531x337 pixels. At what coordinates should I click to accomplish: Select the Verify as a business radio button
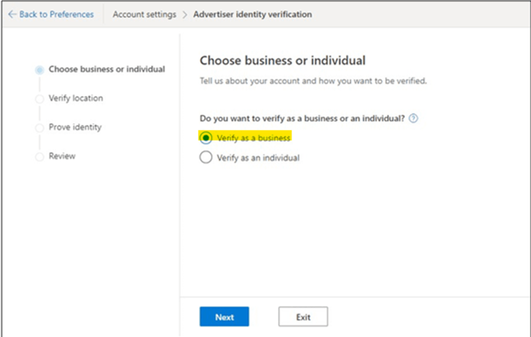click(206, 138)
